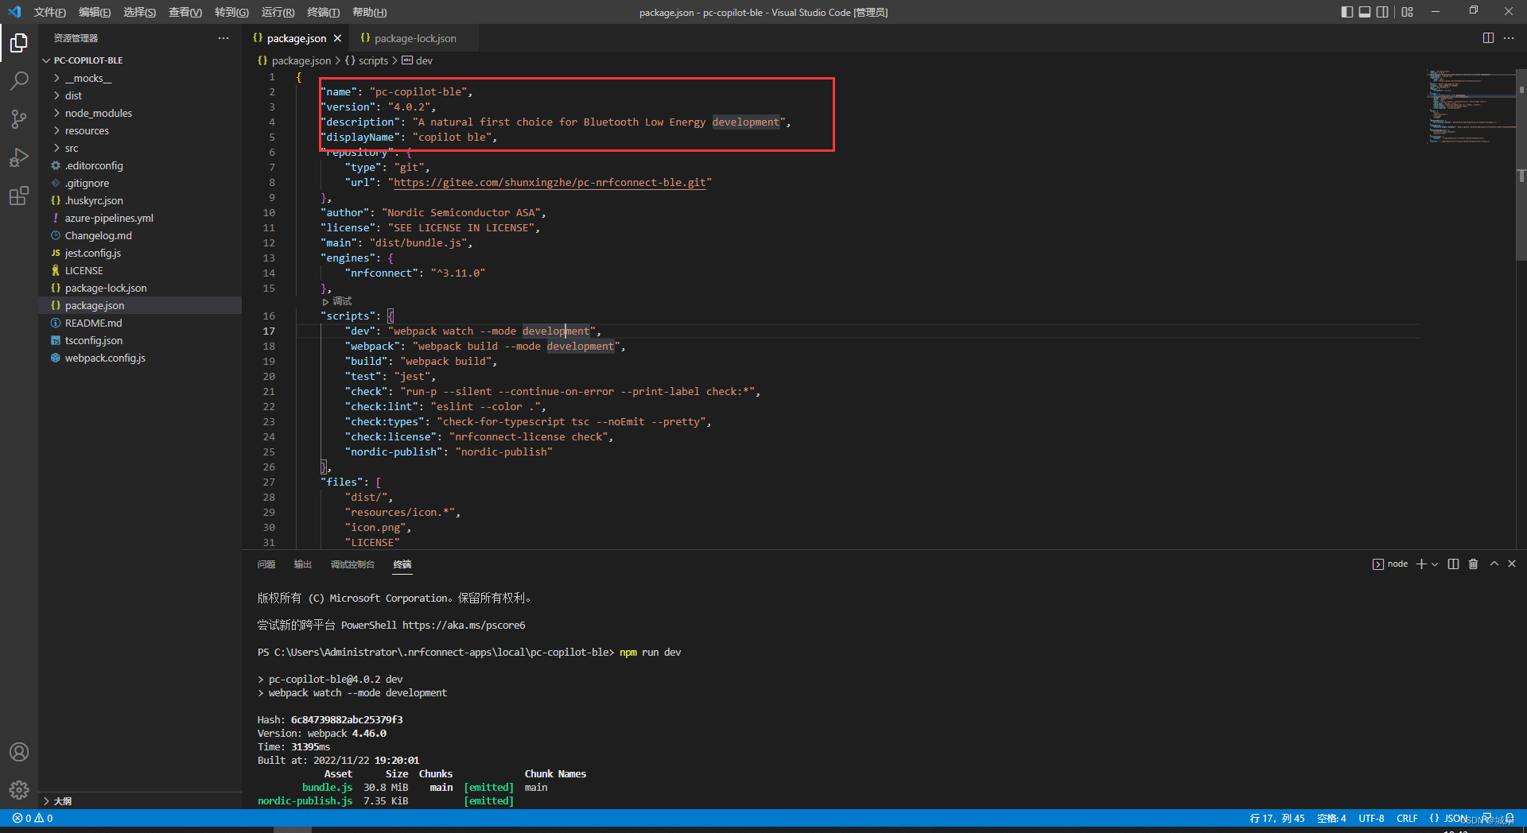Toggle the bottom panel visibility

[x=1365, y=12]
